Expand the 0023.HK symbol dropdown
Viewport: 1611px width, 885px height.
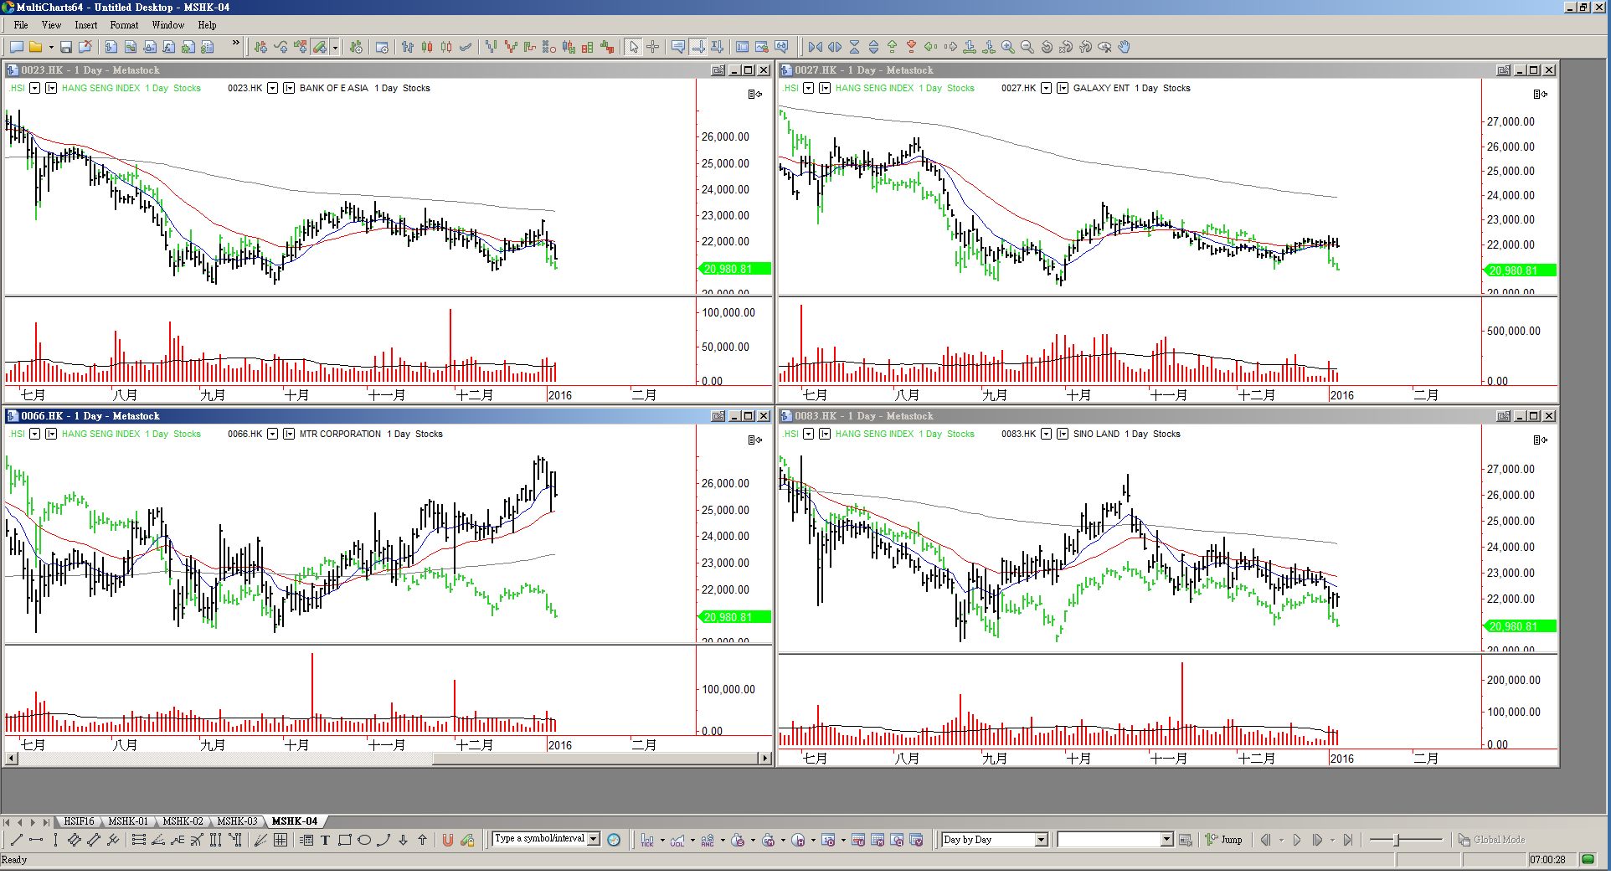(272, 88)
